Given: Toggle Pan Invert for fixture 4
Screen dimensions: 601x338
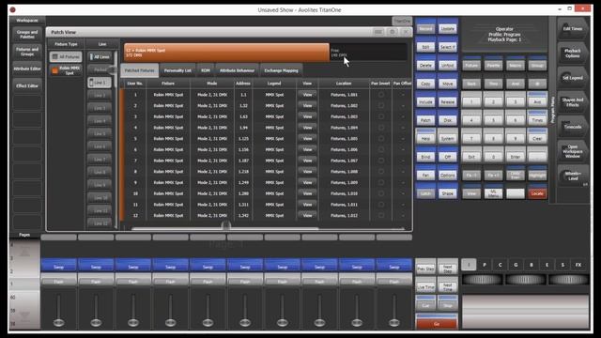Looking at the screenshot, I should coord(380,128).
